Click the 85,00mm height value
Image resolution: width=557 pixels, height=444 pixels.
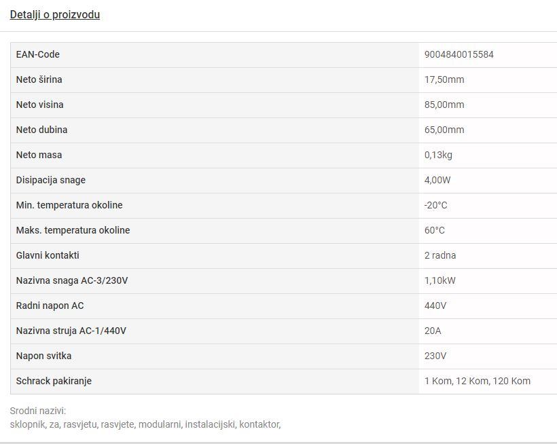tap(444, 105)
